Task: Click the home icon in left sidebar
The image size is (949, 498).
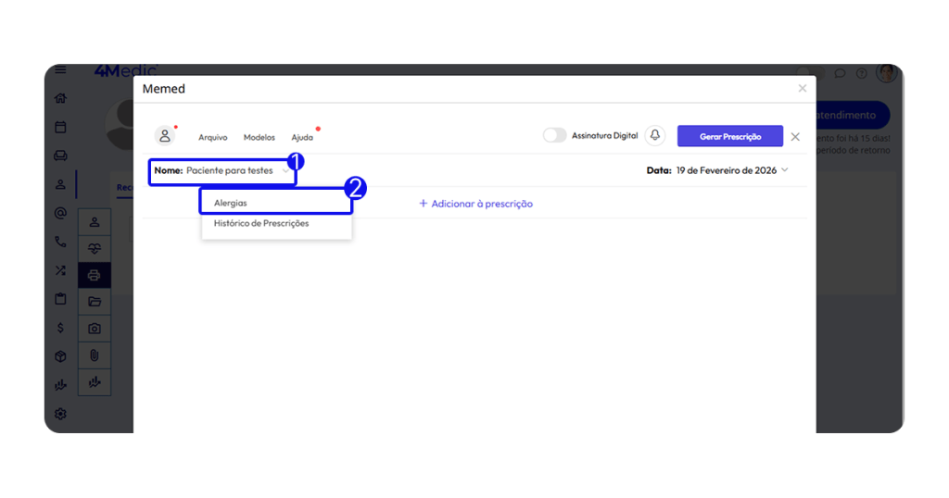Action: (60, 98)
